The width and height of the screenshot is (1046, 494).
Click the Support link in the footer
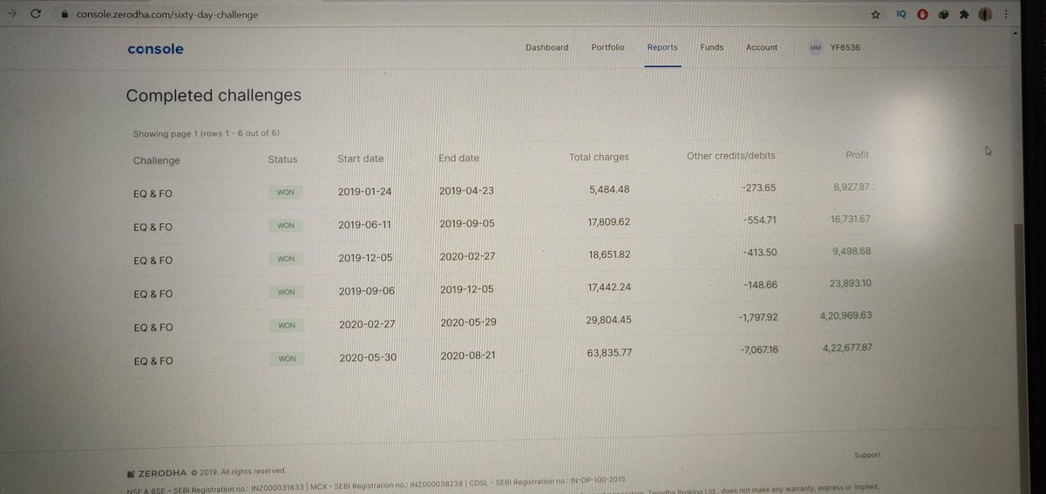point(867,455)
